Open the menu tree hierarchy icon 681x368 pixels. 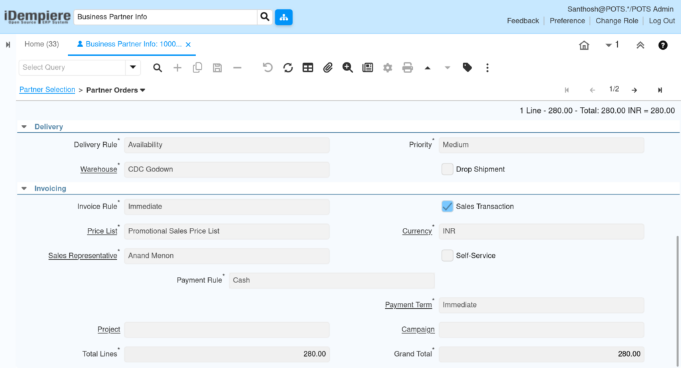283,17
